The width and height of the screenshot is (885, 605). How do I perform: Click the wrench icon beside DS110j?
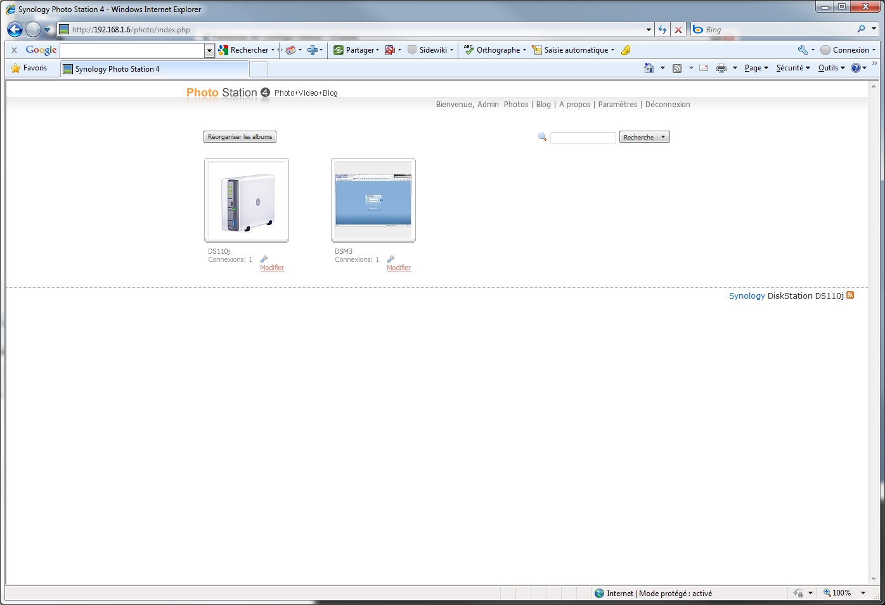coord(264,259)
